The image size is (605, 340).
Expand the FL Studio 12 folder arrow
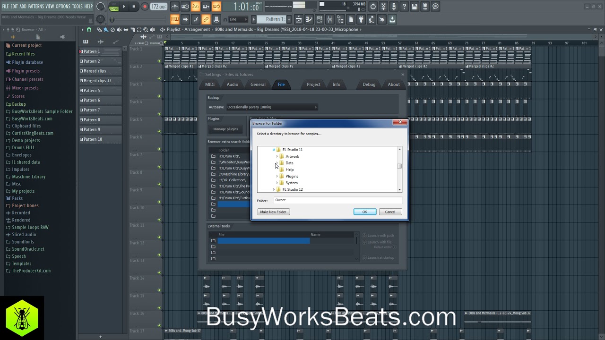tap(274, 189)
